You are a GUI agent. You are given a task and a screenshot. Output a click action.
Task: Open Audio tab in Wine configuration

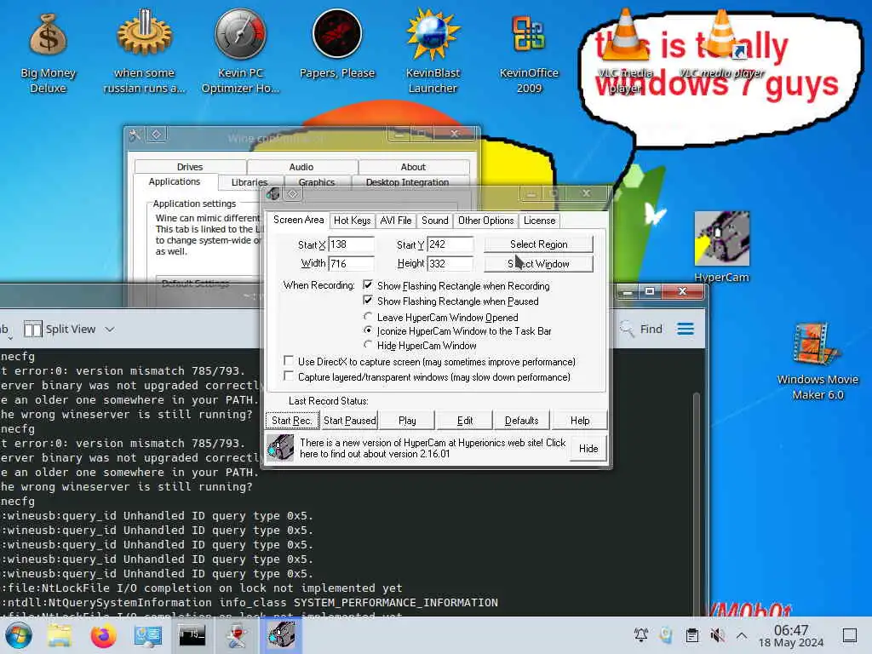coord(301,167)
